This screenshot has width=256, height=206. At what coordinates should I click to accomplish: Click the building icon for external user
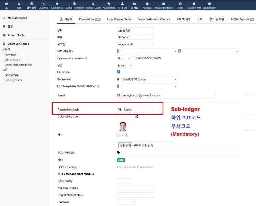tap(118, 51)
